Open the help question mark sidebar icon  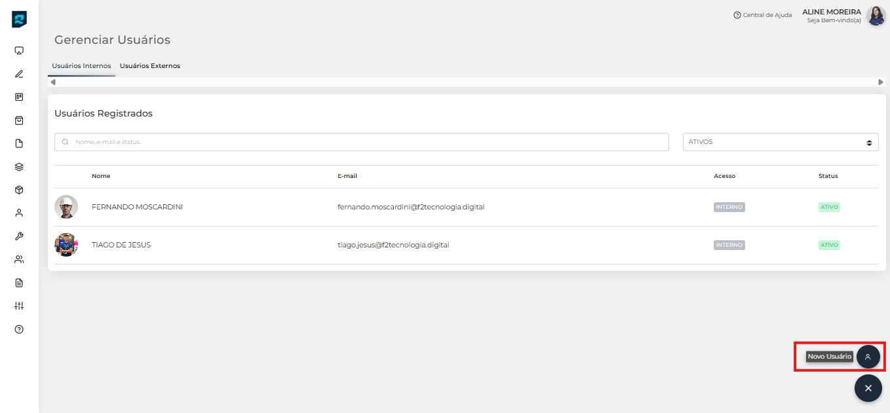pyautogui.click(x=19, y=329)
